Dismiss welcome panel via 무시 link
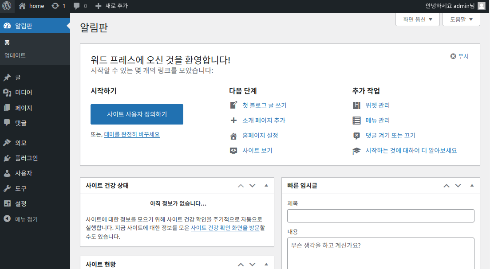490x269 pixels. tap(463, 56)
